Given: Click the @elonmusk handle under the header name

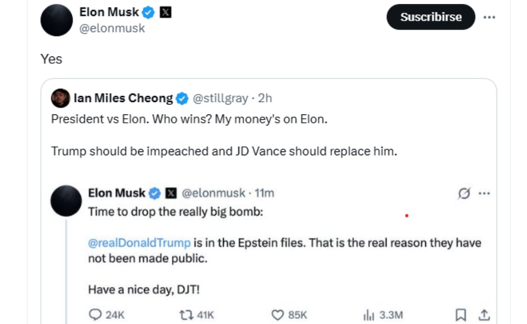Looking at the screenshot, I should pyautogui.click(x=112, y=29).
